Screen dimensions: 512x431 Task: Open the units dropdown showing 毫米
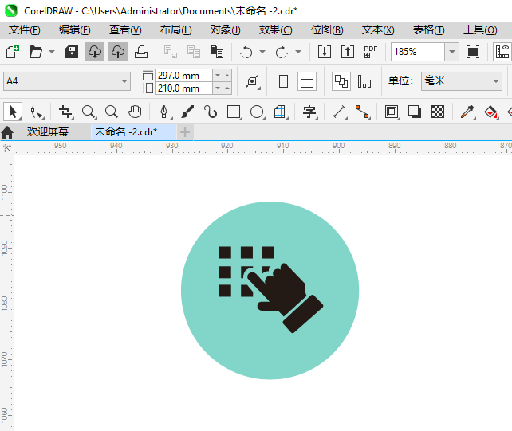point(462,81)
